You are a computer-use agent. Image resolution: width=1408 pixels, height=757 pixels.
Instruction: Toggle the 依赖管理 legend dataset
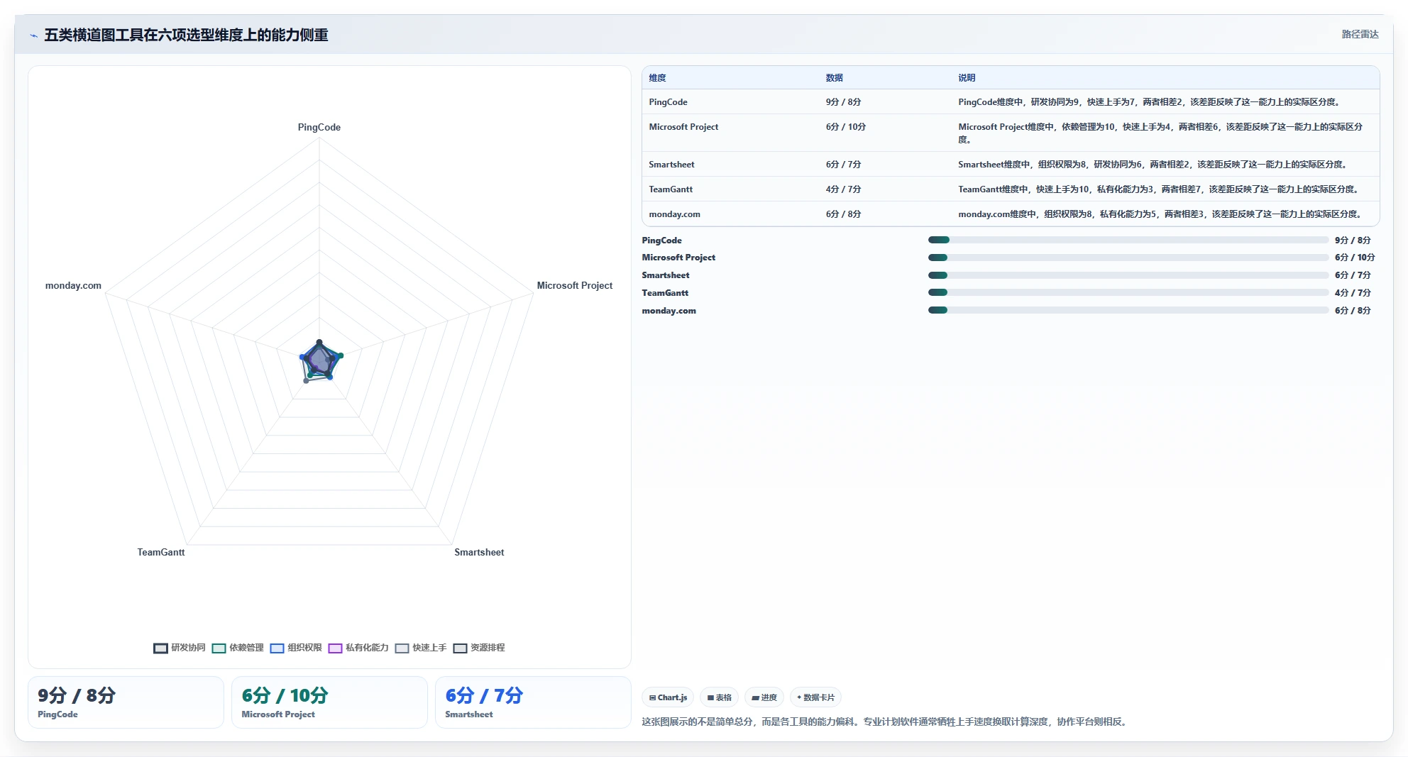pos(238,648)
